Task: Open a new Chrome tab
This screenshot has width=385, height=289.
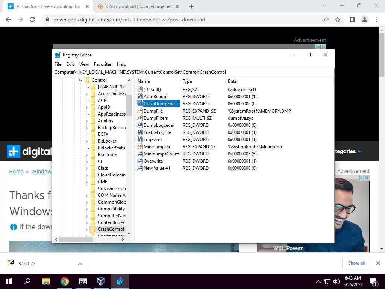Action: [x=191, y=6]
